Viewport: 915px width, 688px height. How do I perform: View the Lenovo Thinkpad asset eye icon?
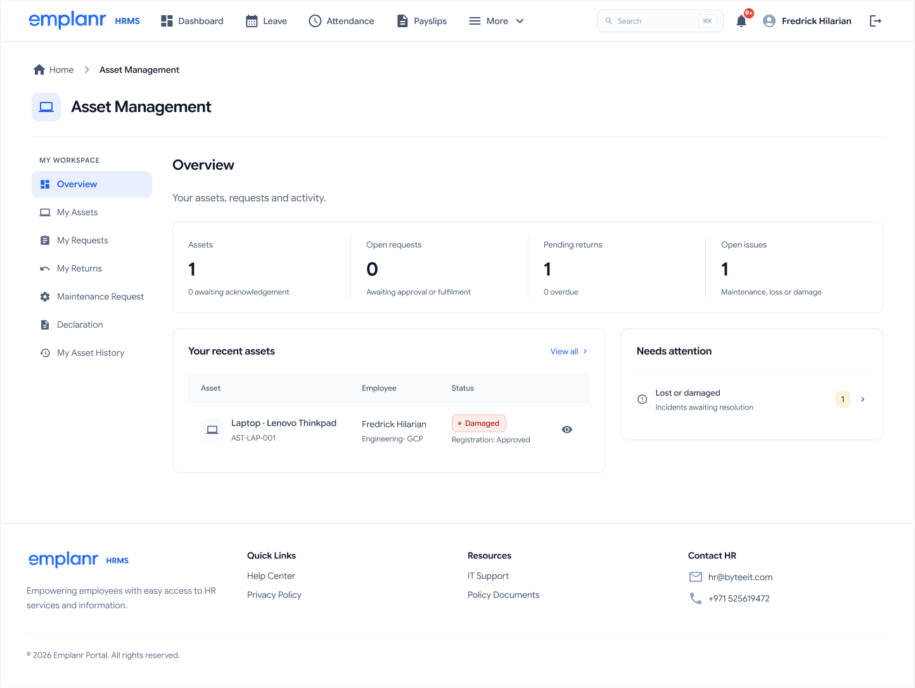click(567, 430)
